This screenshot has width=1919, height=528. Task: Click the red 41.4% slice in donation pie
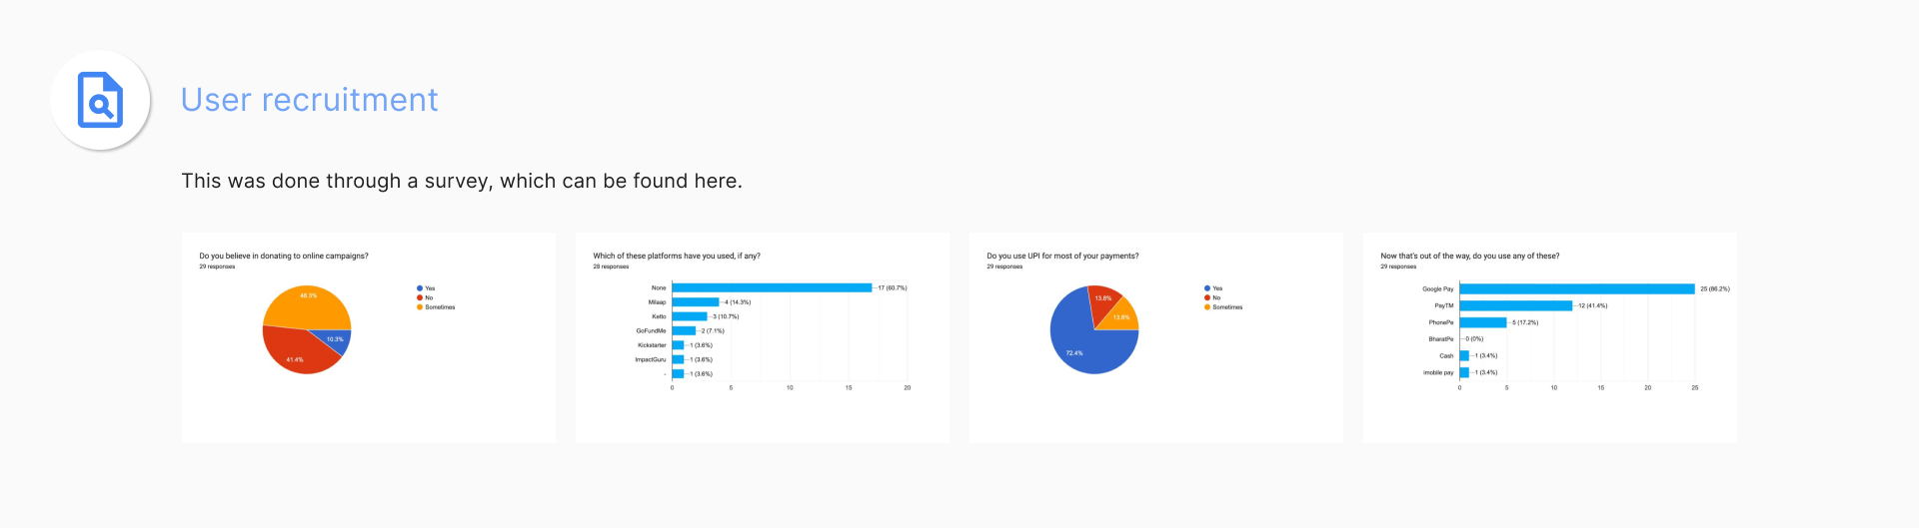pyautogui.click(x=297, y=354)
